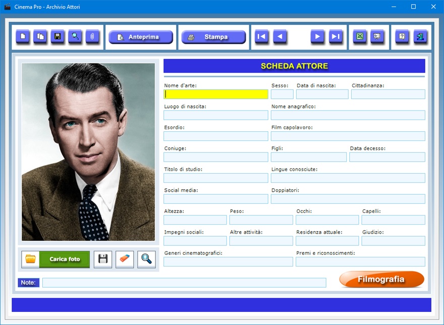Focus the Doppiatori field
Image resolution: width=444 pixels, height=325 pixels.
(x=348, y=199)
